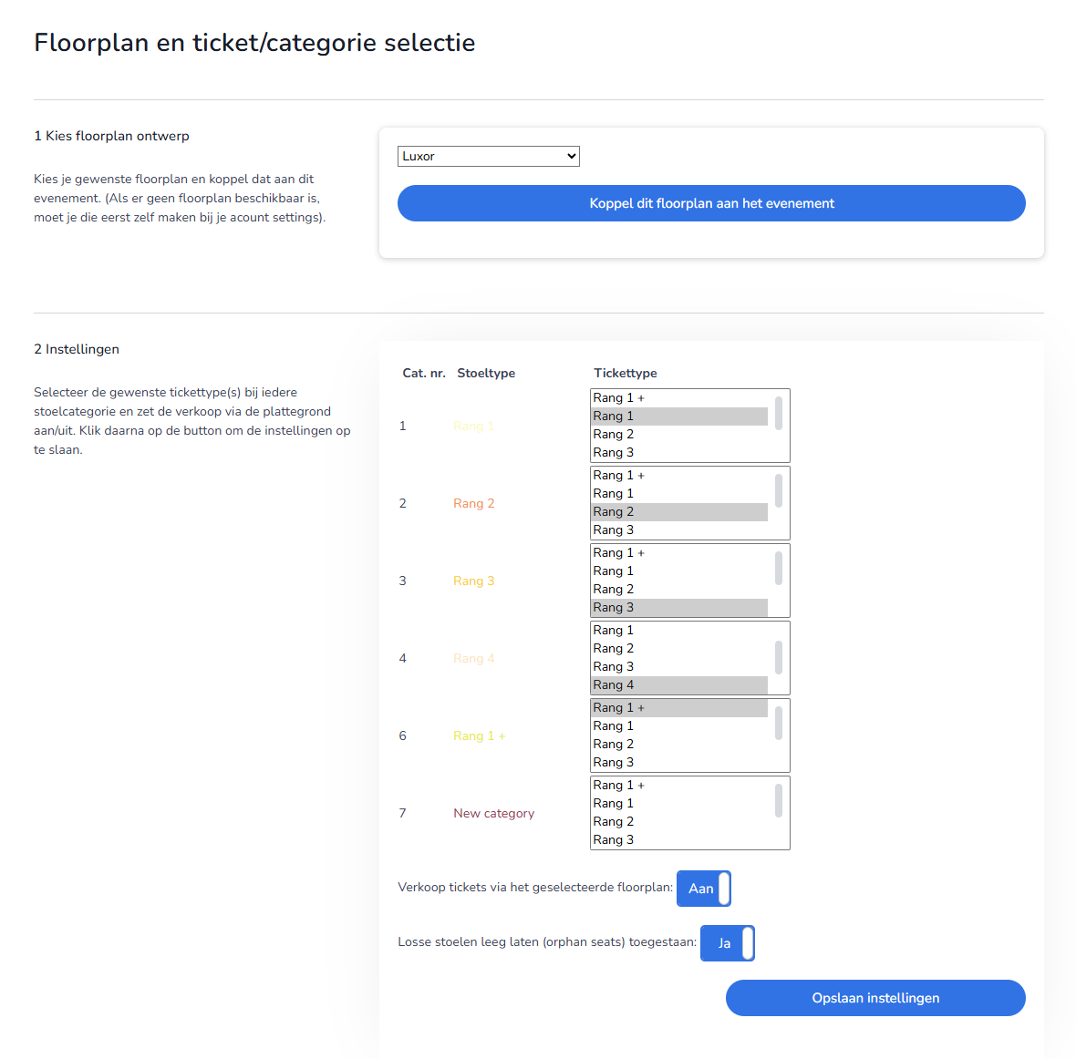Select 'Rang 1 +' in category 1 ticket list
1076x1059 pixels.
coord(679,398)
